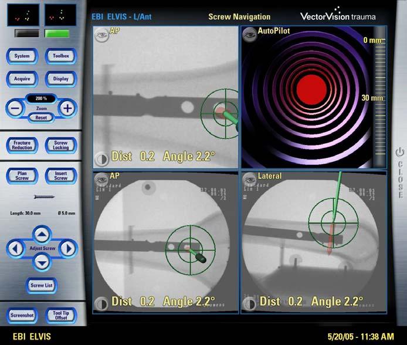Click contrast icon in Lateral view

pos(250,304)
